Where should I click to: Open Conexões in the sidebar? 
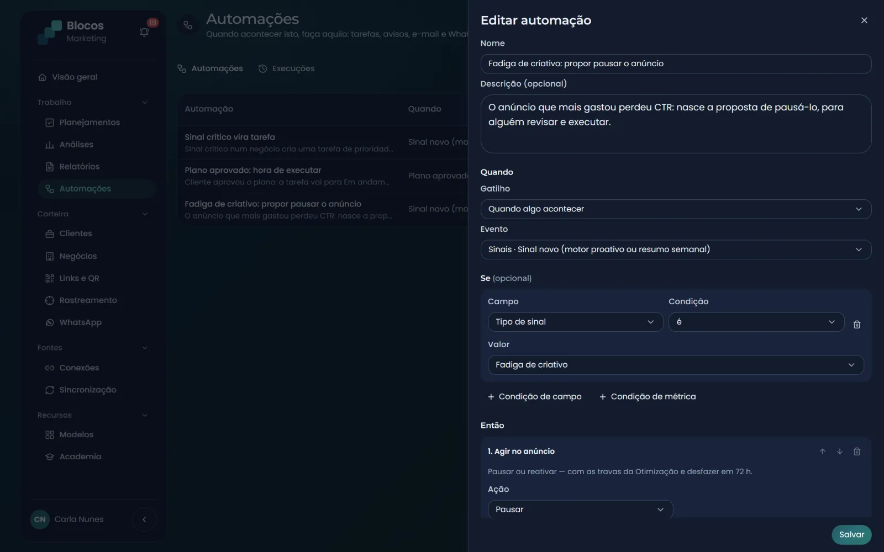coord(97,368)
